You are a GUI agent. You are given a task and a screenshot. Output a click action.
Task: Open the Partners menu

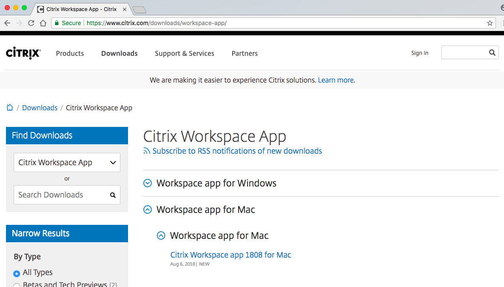tap(245, 53)
